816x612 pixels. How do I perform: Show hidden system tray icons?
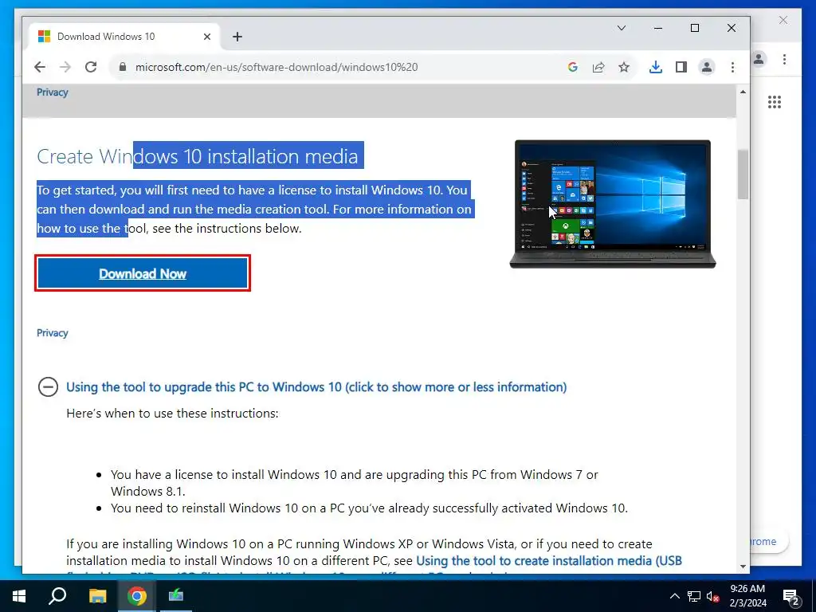(x=674, y=596)
